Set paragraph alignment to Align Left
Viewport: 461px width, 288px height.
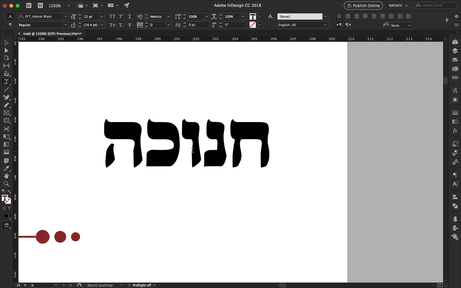(x=339, y=16)
